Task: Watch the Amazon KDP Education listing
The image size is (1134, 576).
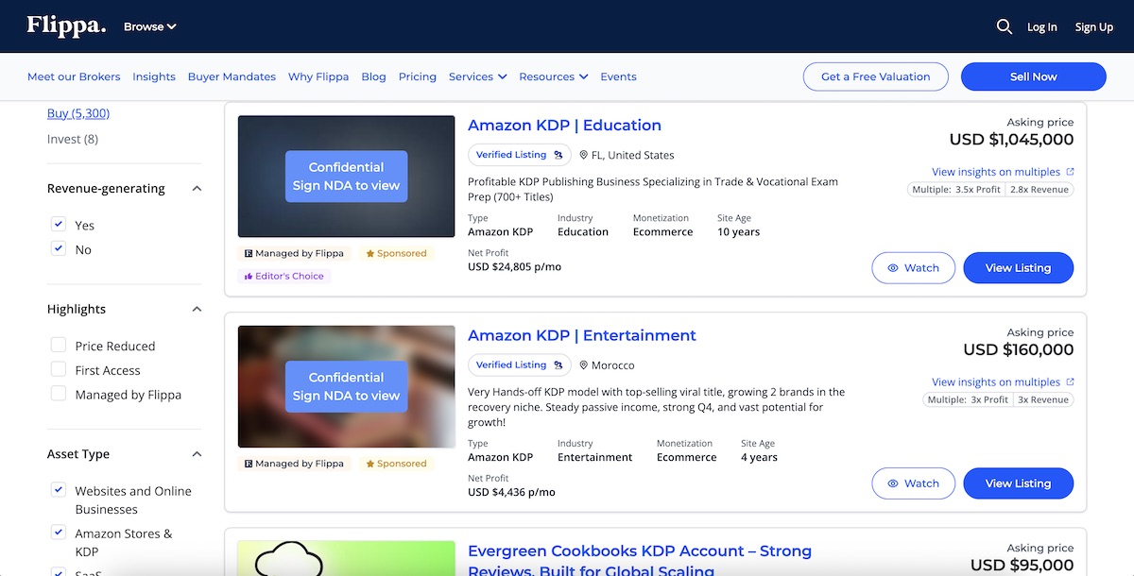Action: [x=913, y=268]
